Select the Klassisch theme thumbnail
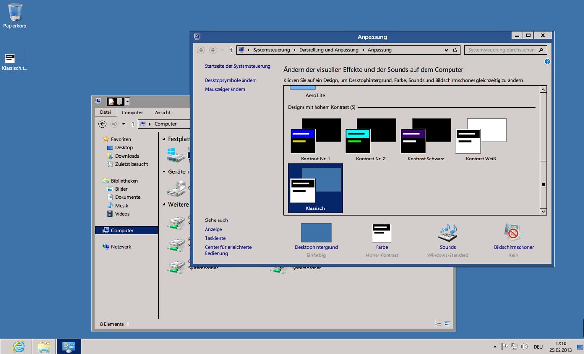The width and height of the screenshot is (584, 354). [316, 188]
